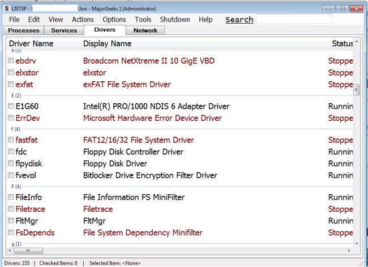Select Floppy Disk Controller Driver entry
The image size is (368, 267).
click(x=133, y=152)
